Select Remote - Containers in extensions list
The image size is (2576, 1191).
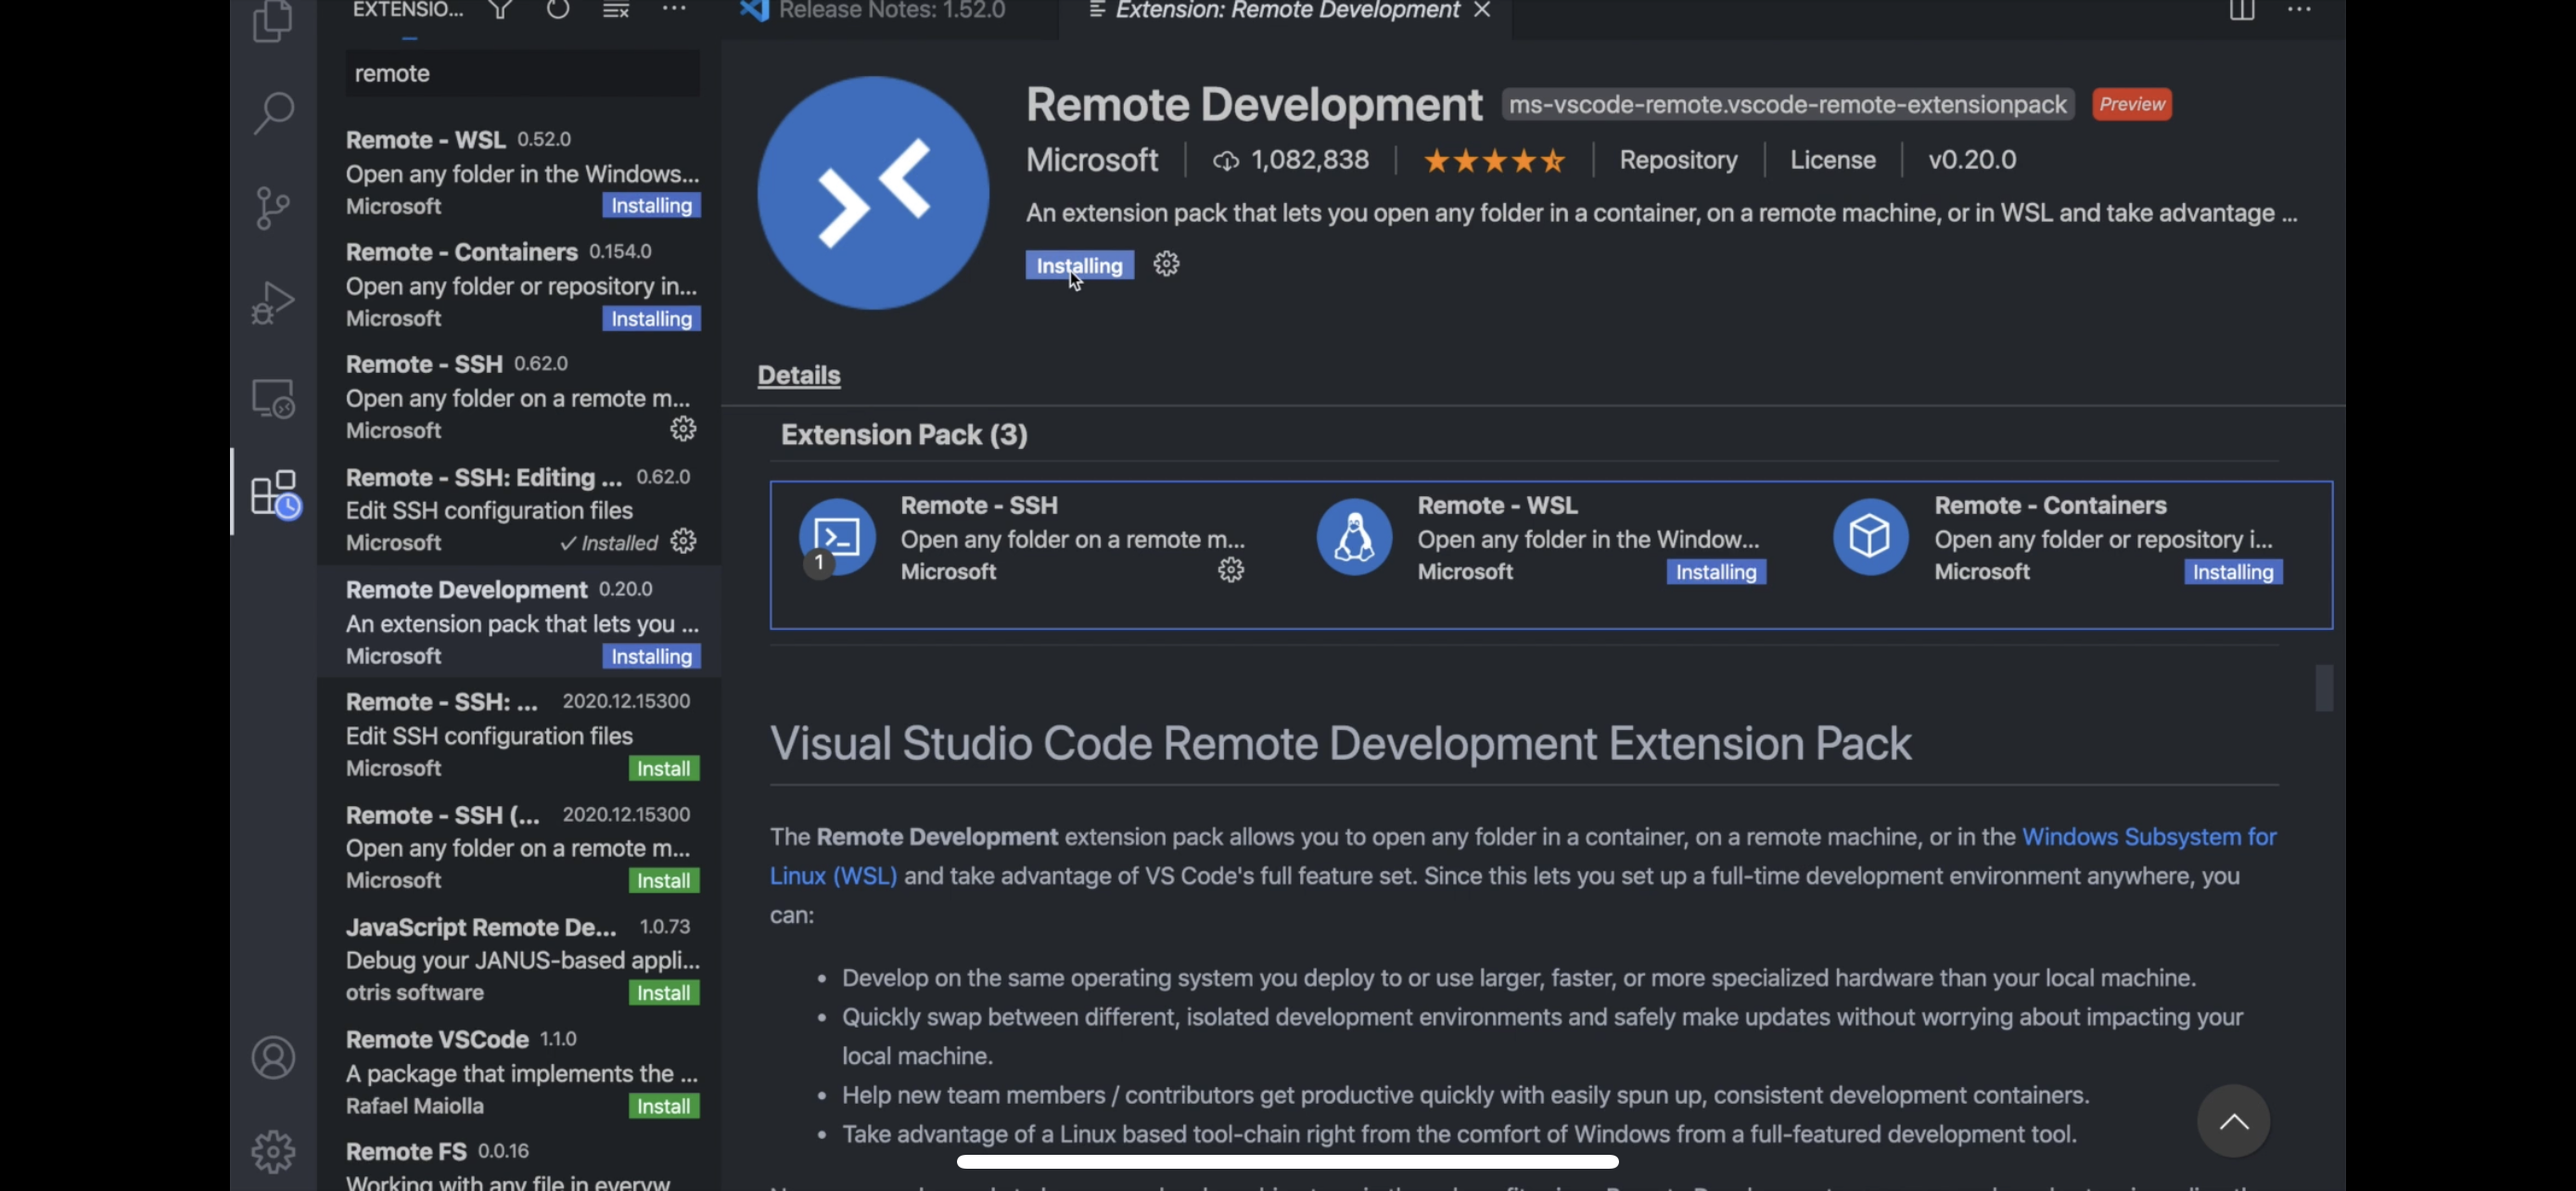click(519, 284)
